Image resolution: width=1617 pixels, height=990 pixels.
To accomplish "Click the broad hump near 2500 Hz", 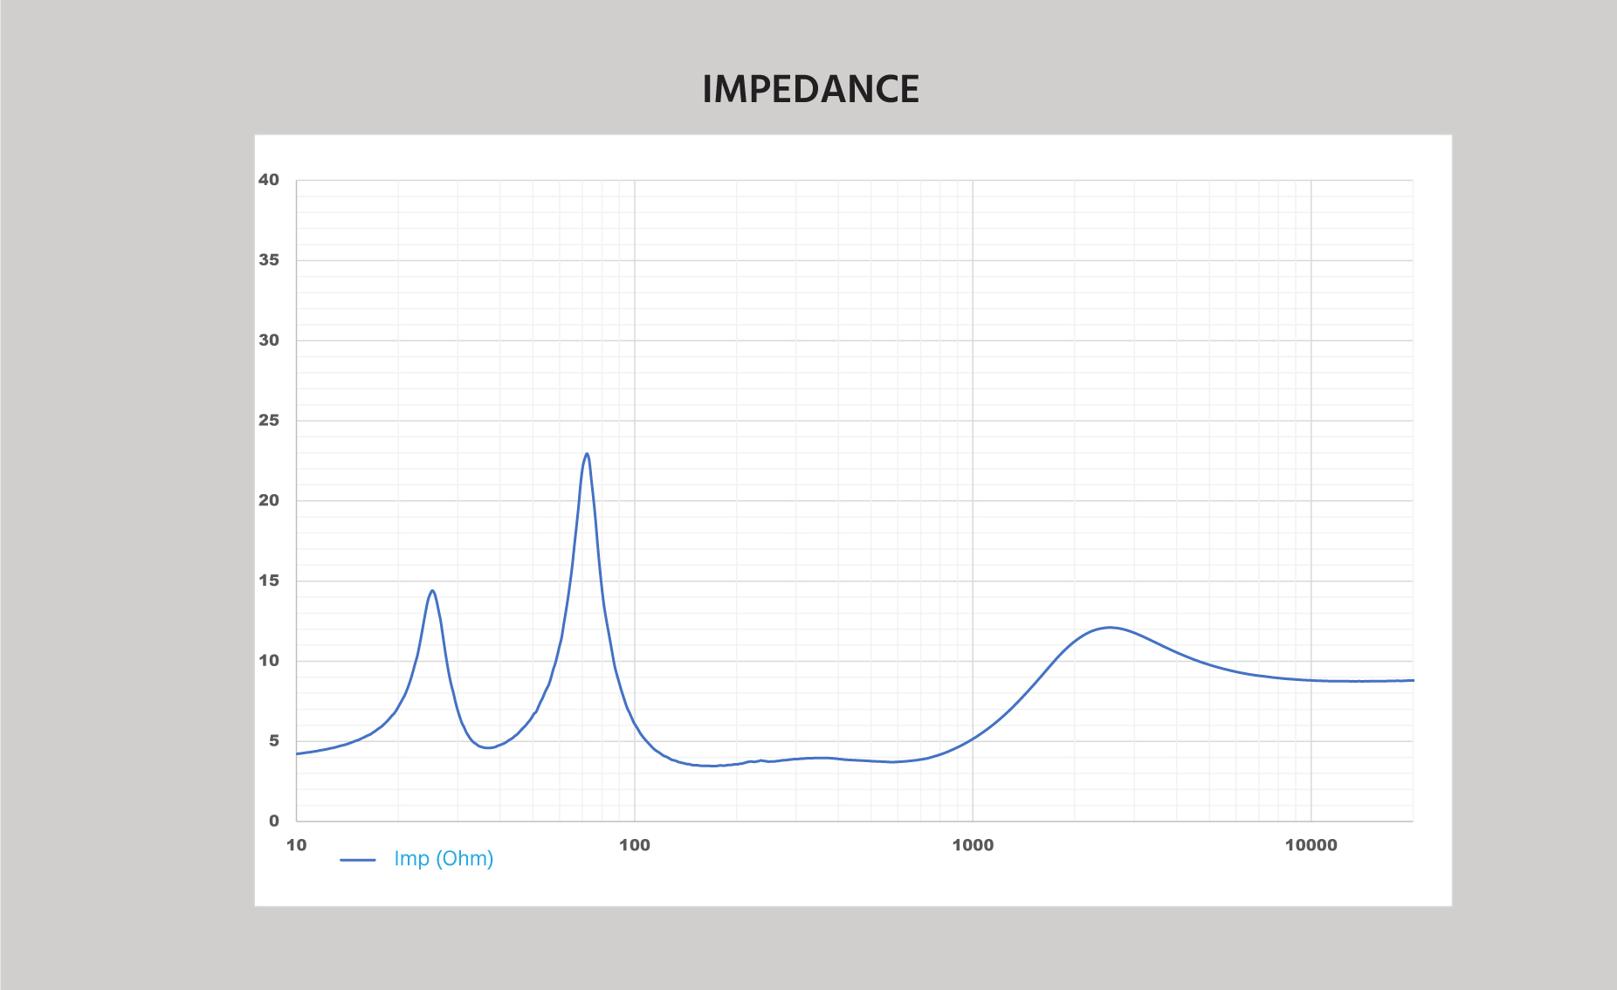I will click(1109, 627).
